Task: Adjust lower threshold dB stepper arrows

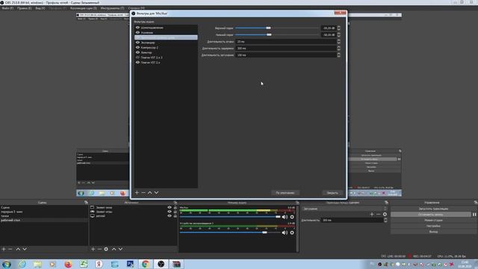Action: click(x=338, y=35)
